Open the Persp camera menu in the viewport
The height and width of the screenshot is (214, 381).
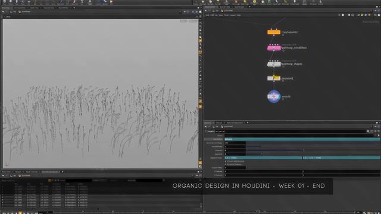(x=183, y=21)
